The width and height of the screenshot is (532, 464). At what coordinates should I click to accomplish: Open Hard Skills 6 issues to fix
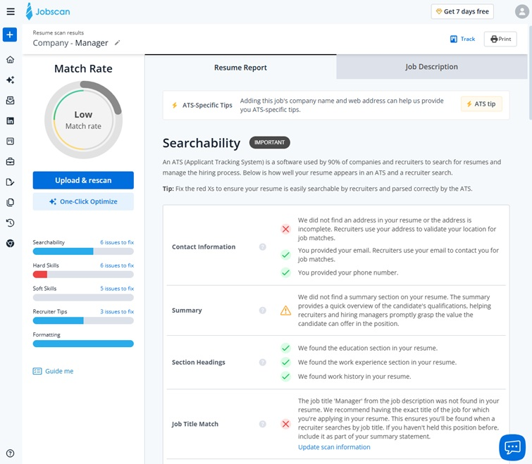(x=117, y=265)
